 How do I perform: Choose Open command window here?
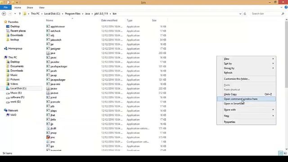pos(246,99)
